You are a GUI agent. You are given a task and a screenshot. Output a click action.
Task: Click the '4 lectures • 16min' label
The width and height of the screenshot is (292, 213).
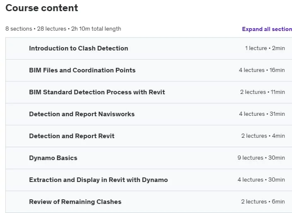pyautogui.click(x=262, y=70)
